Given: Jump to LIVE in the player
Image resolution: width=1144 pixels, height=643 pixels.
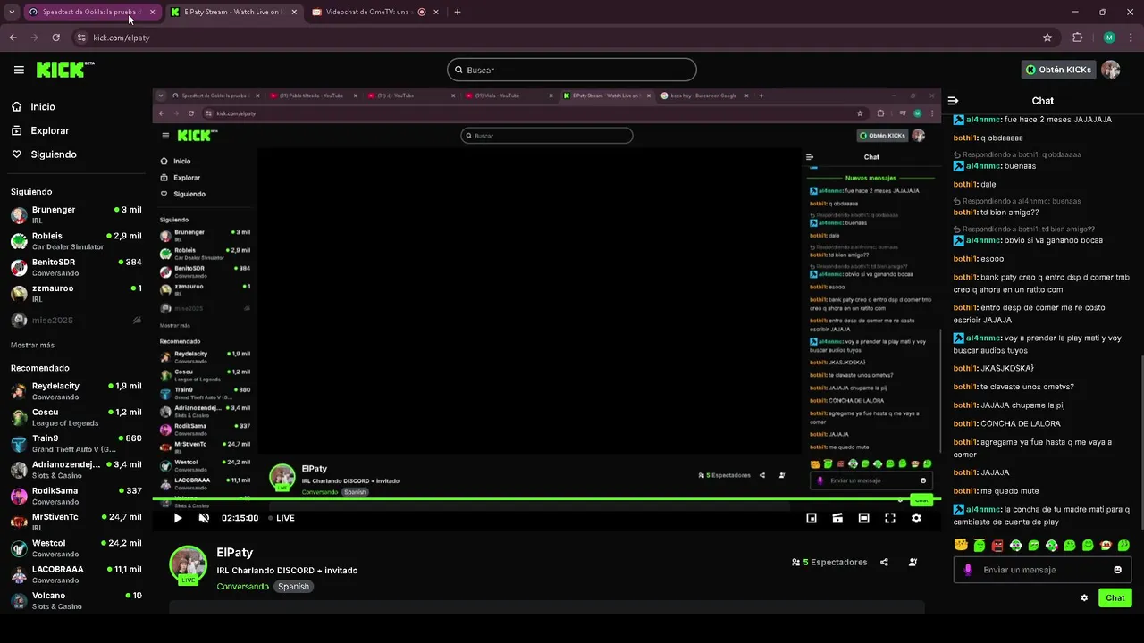Looking at the screenshot, I should point(282,518).
